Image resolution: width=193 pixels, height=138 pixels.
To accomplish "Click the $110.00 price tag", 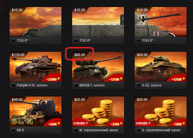I will click(18, 55).
